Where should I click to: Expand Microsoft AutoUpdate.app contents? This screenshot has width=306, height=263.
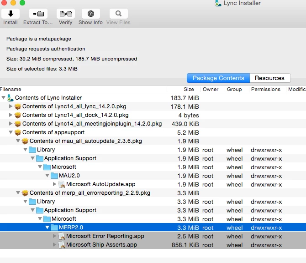click(x=55, y=184)
